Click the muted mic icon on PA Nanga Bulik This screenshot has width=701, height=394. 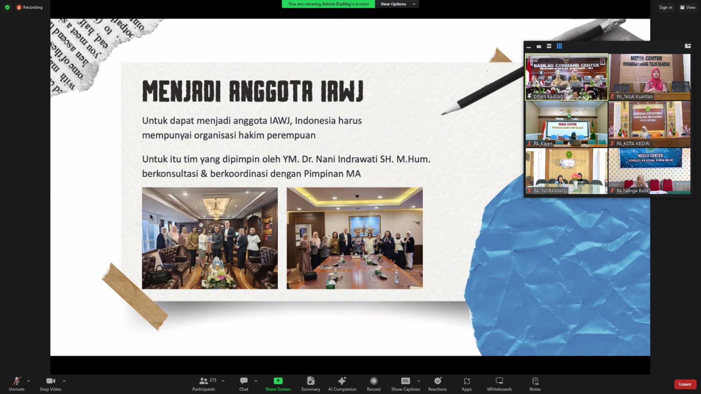tap(612, 190)
